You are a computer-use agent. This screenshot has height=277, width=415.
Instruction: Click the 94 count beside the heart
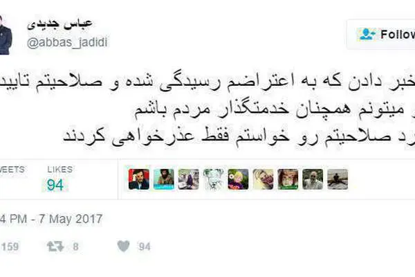(x=145, y=247)
